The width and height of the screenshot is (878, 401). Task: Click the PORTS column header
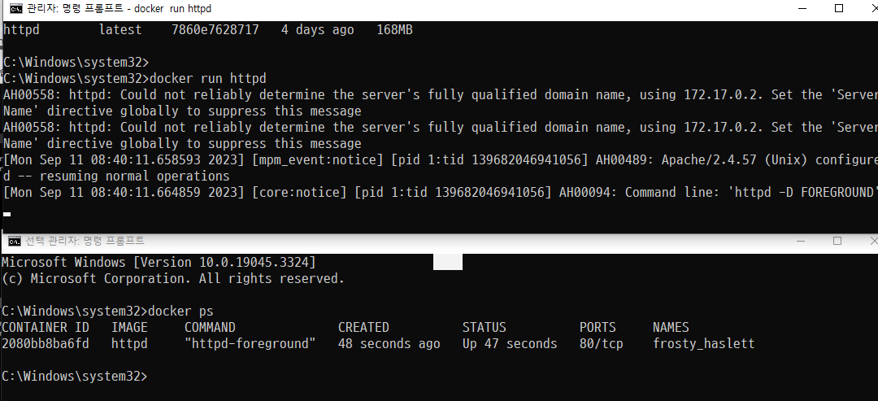coord(598,327)
